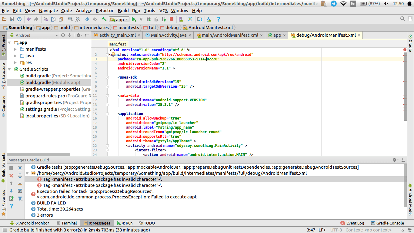414x233 pixels.
Task: Click the Undo arrow in the toolbar
Action: [x=29, y=19]
